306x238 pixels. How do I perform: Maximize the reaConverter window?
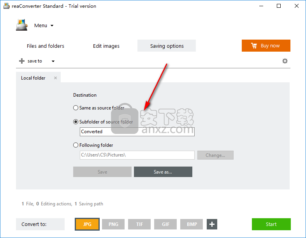pos(279,6)
